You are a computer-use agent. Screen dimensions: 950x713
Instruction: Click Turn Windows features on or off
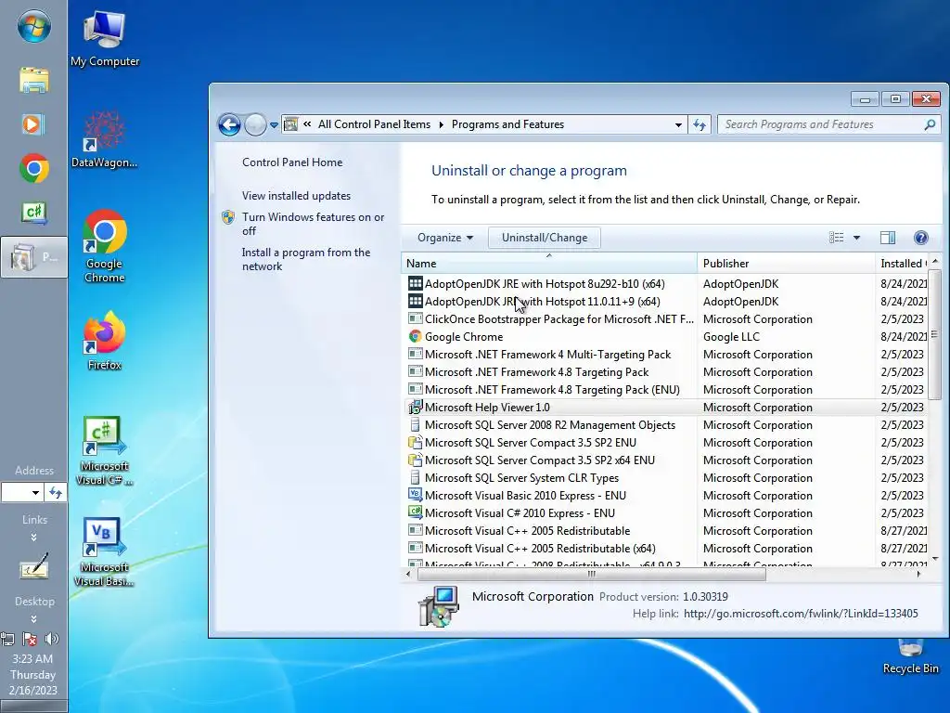click(314, 224)
